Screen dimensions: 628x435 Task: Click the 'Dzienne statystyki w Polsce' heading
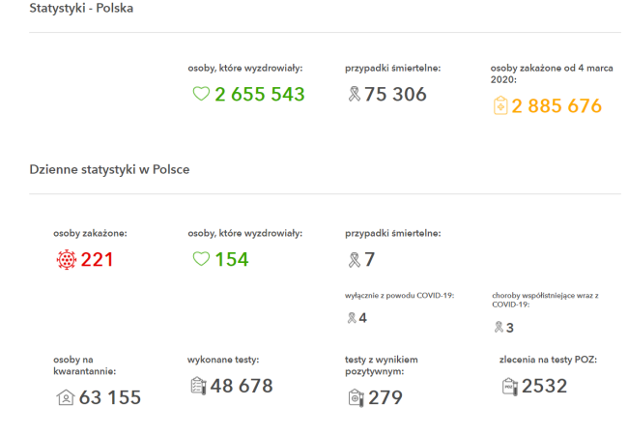point(109,169)
